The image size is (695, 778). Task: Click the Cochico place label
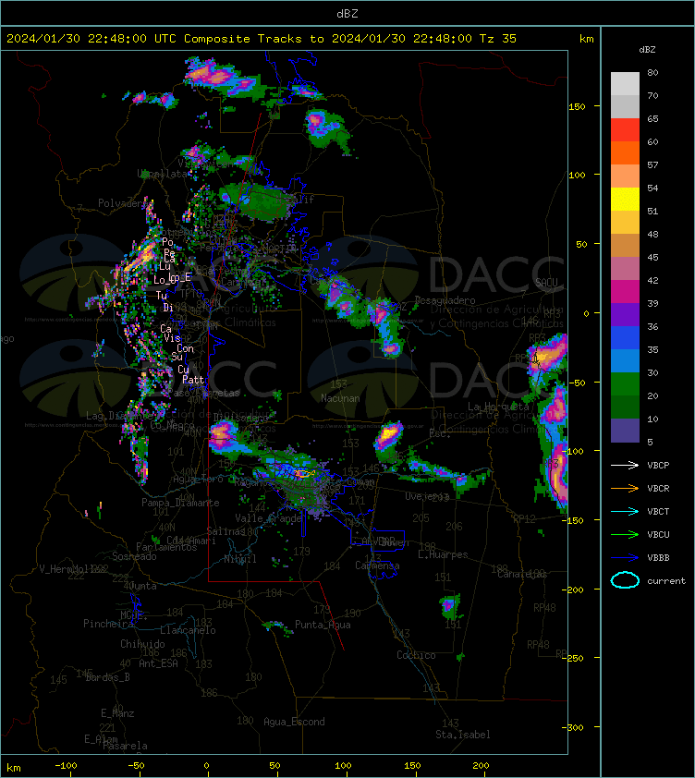click(416, 655)
